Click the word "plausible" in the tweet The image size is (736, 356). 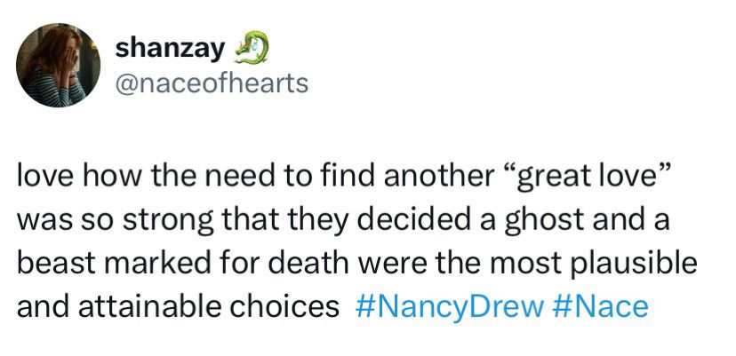click(x=637, y=264)
